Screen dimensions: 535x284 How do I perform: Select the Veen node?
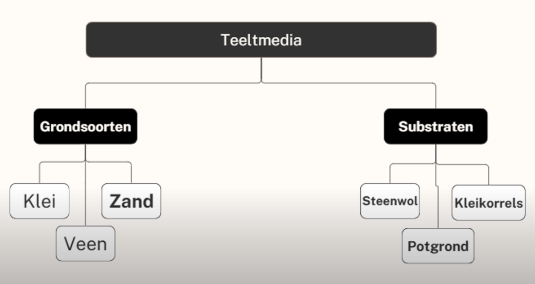(85, 243)
